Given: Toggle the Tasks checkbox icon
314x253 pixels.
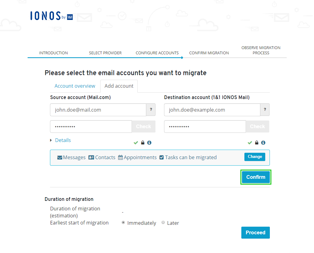Looking at the screenshot, I should click(162, 157).
